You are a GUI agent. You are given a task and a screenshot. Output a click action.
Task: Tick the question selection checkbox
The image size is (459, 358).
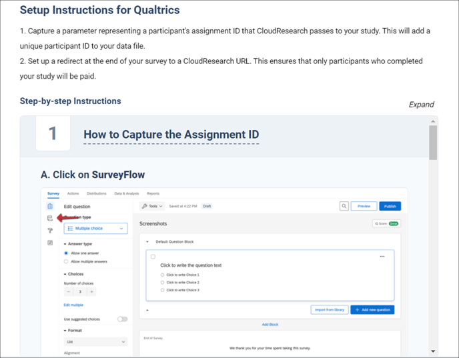pyautogui.click(x=153, y=257)
